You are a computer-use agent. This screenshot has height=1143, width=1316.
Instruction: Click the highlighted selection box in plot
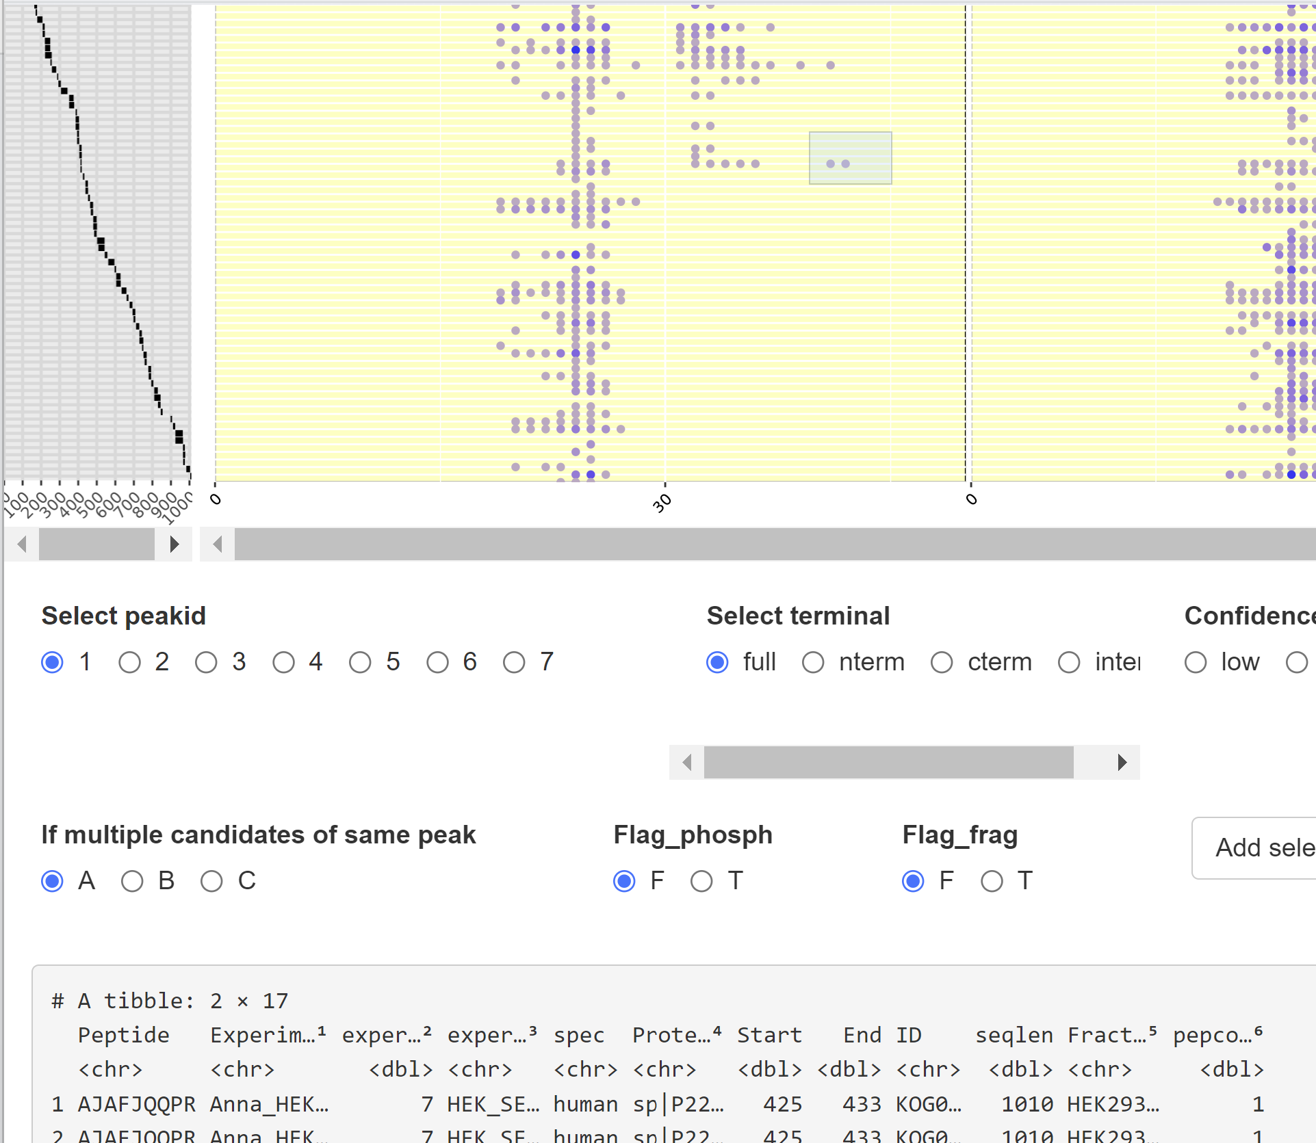851,158
